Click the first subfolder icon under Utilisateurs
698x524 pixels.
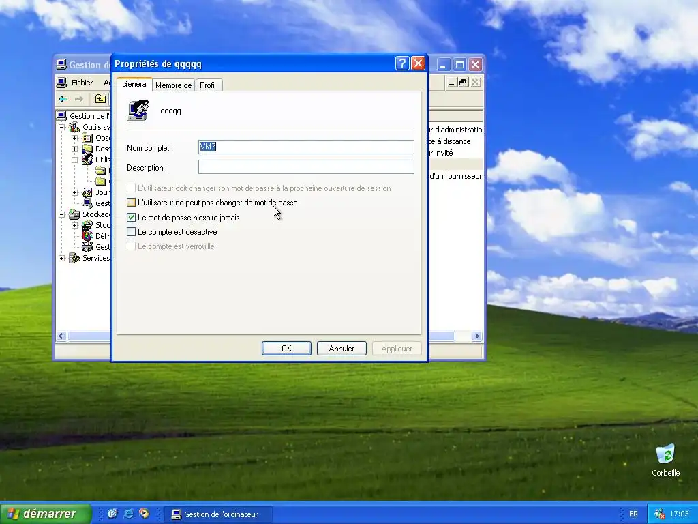[x=101, y=171]
